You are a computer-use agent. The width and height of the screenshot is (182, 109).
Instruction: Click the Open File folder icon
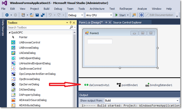32,15
